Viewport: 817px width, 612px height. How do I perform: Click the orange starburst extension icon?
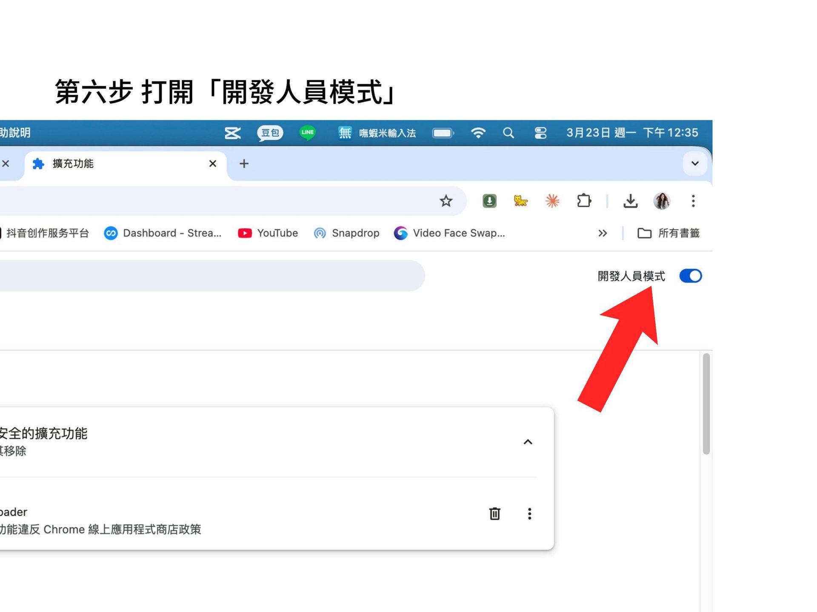click(x=552, y=201)
